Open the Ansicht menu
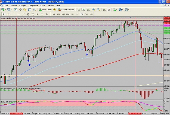 (x=14, y=5)
